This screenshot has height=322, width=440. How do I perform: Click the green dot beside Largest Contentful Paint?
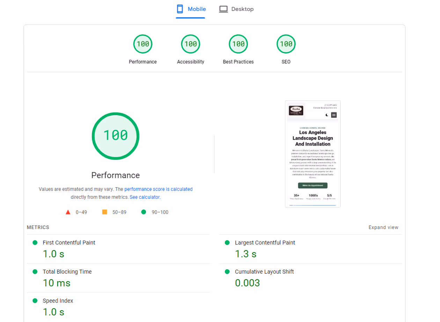click(227, 242)
